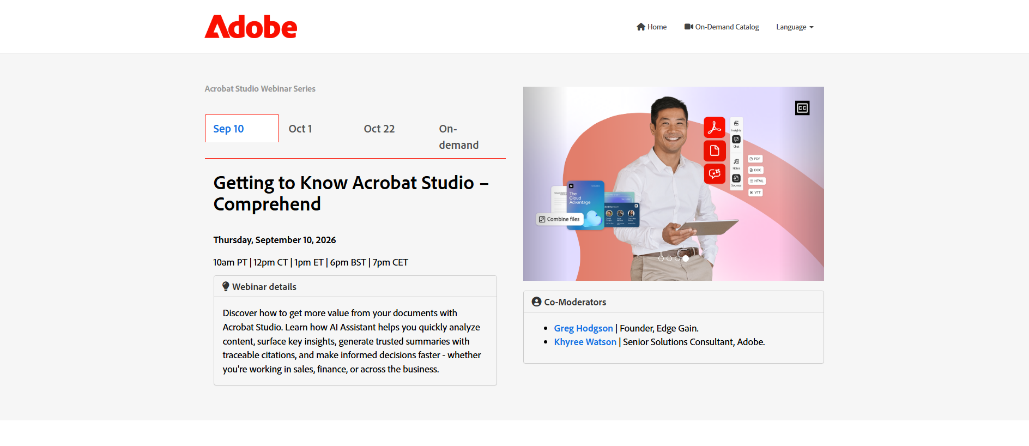
Task: Click the 'Discover how to get more value' description
Action: [352, 341]
